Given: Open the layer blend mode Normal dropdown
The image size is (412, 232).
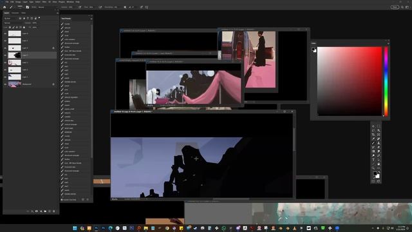Looking at the screenshot, I should (14, 23).
